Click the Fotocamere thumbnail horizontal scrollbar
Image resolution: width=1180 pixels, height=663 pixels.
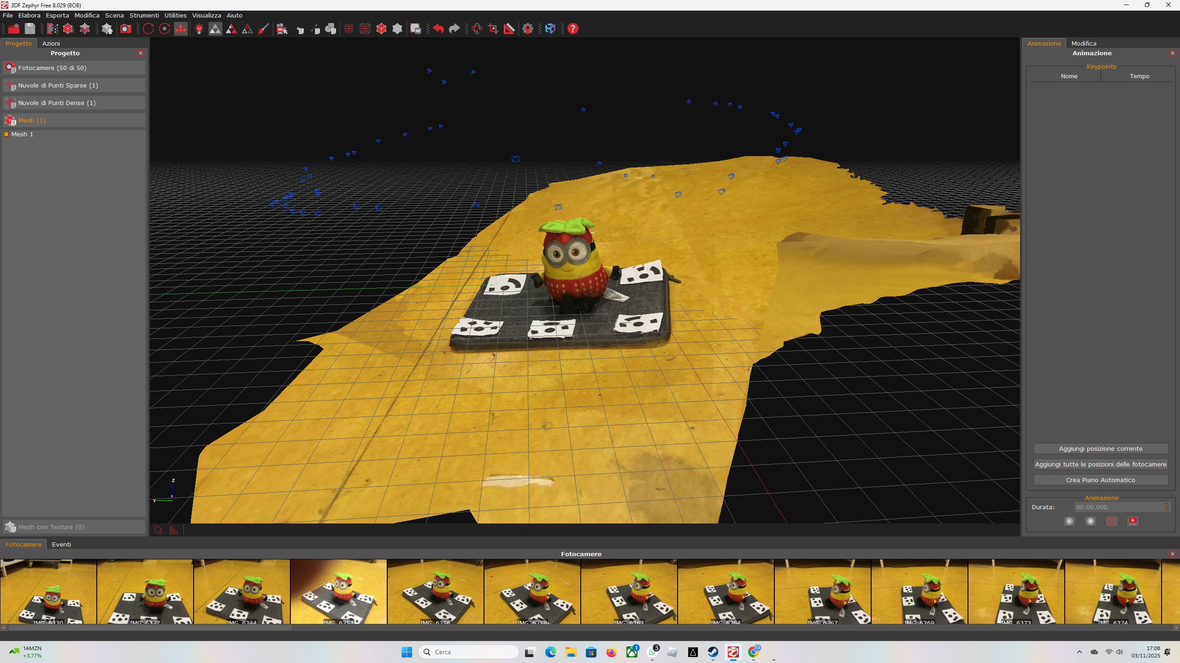coord(149,627)
